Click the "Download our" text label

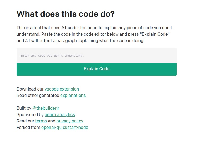click(30, 89)
